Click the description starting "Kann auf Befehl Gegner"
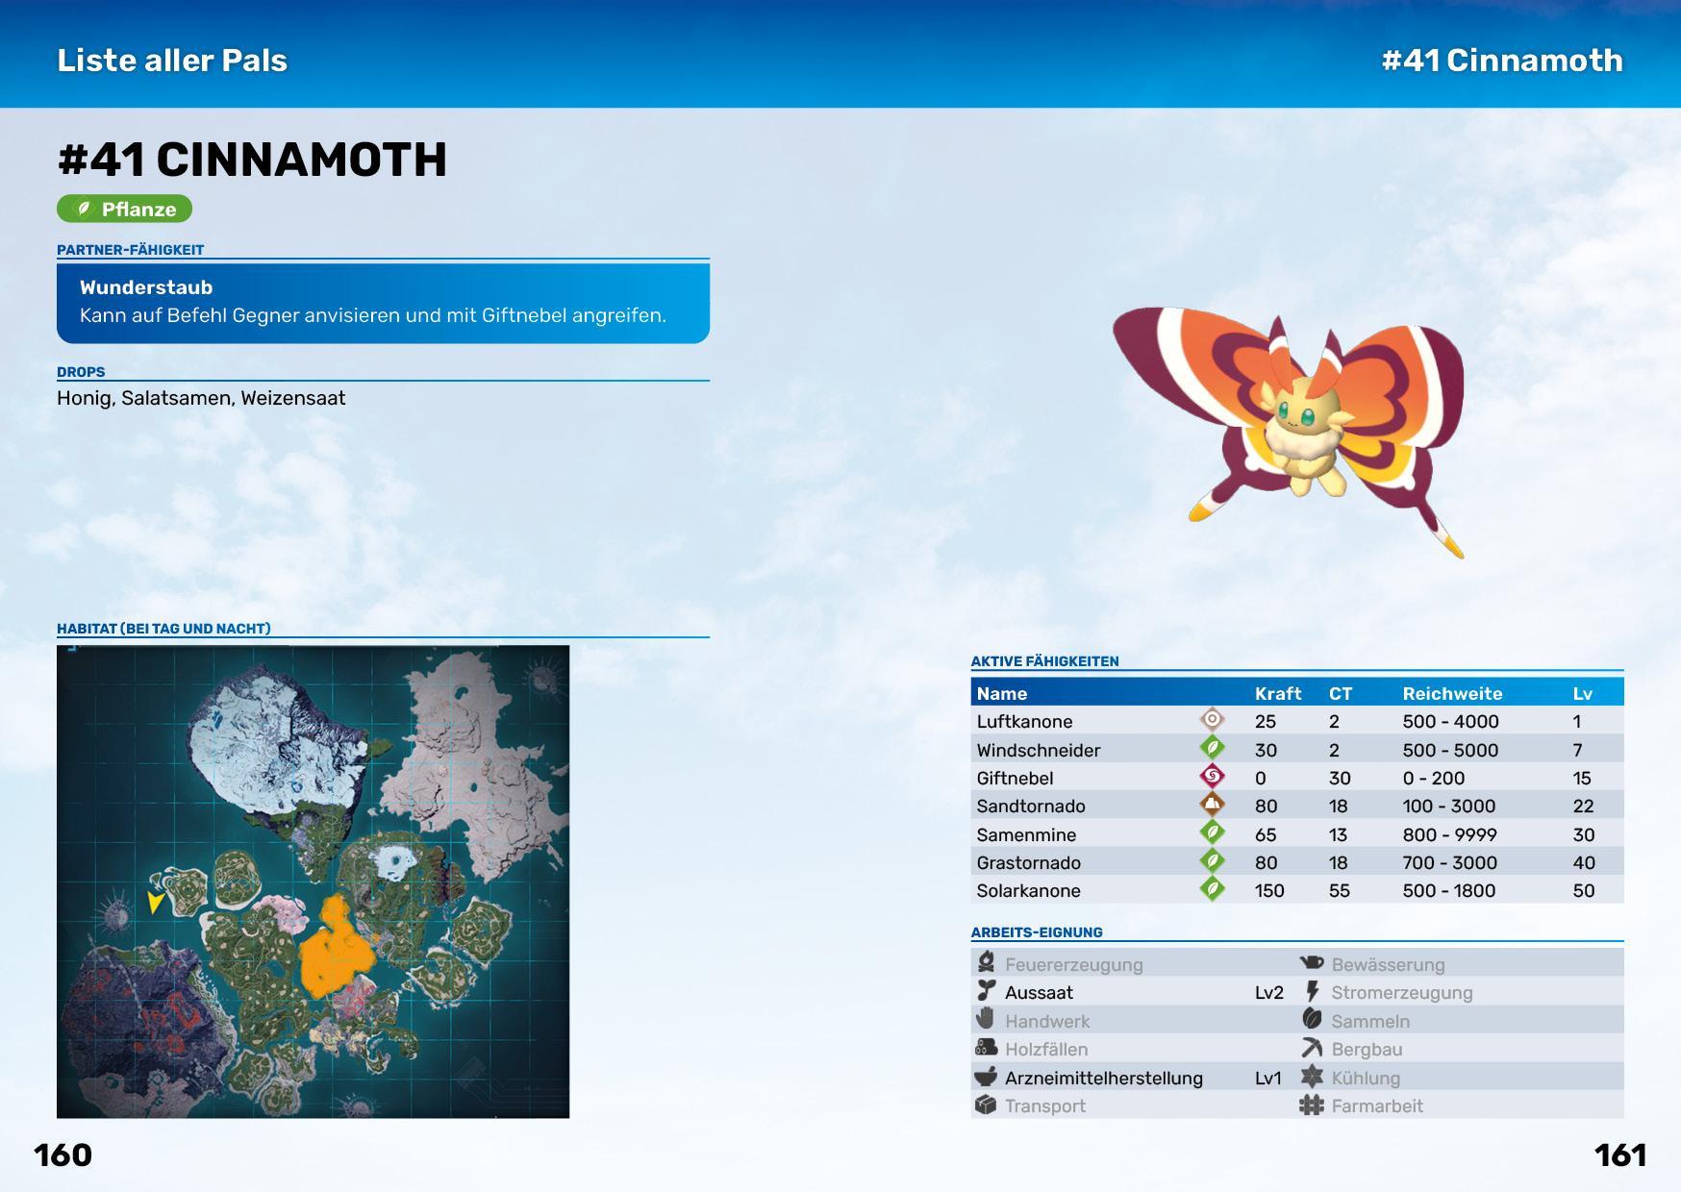Image resolution: width=1681 pixels, height=1192 pixels. point(373,315)
